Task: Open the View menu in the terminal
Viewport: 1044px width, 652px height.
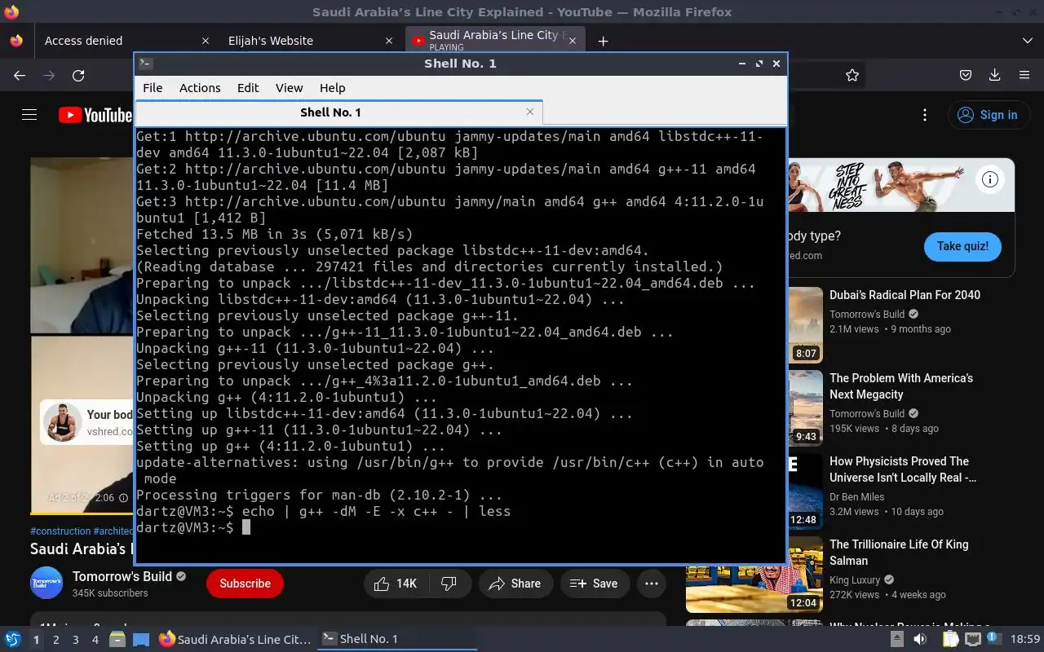Action: pyautogui.click(x=289, y=88)
